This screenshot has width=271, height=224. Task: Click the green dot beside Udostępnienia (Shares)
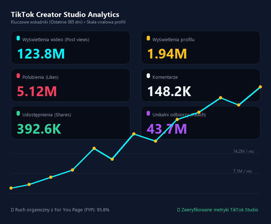tap(18, 113)
